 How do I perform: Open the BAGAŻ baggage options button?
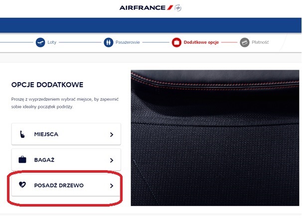click(66, 160)
